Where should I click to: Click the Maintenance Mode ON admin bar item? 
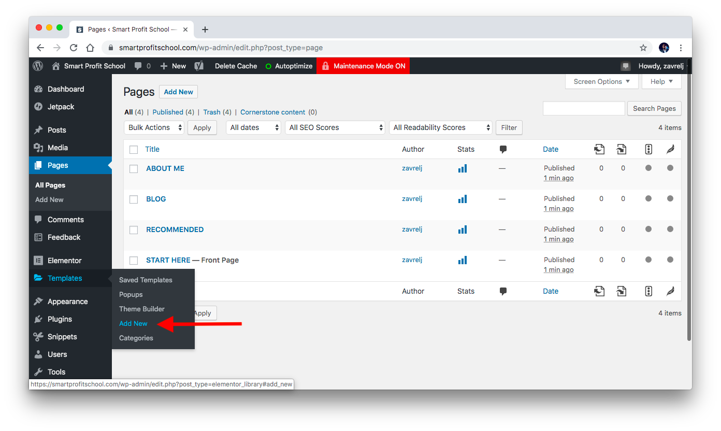[363, 66]
